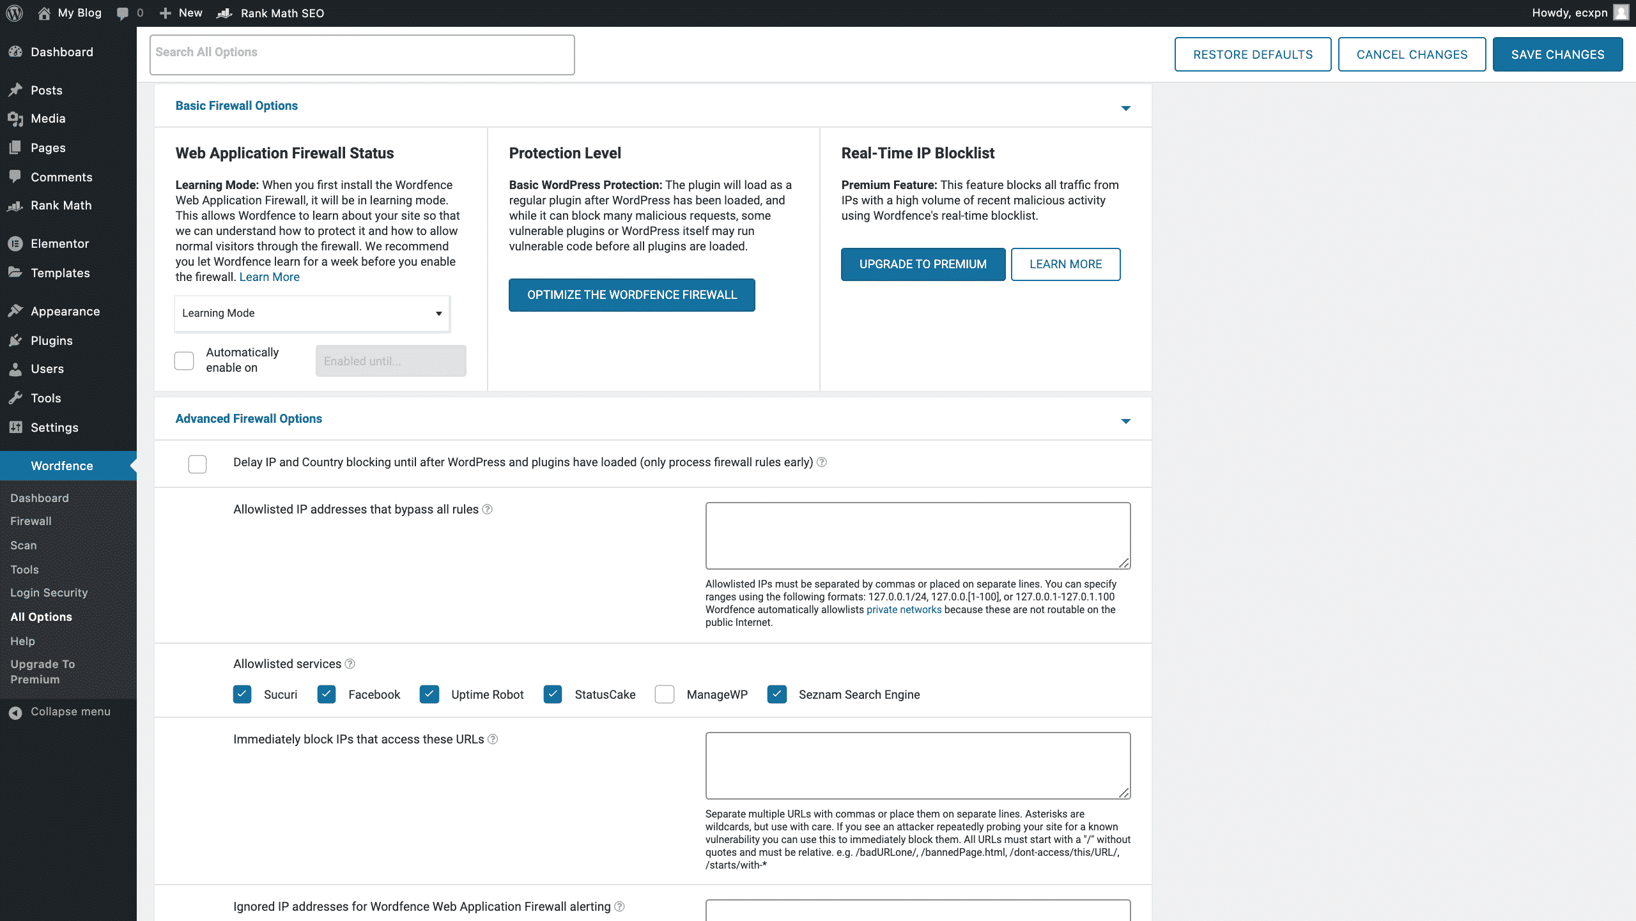Click the Restore Defaults button
This screenshot has width=1636, height=921.
point(1253,54)
